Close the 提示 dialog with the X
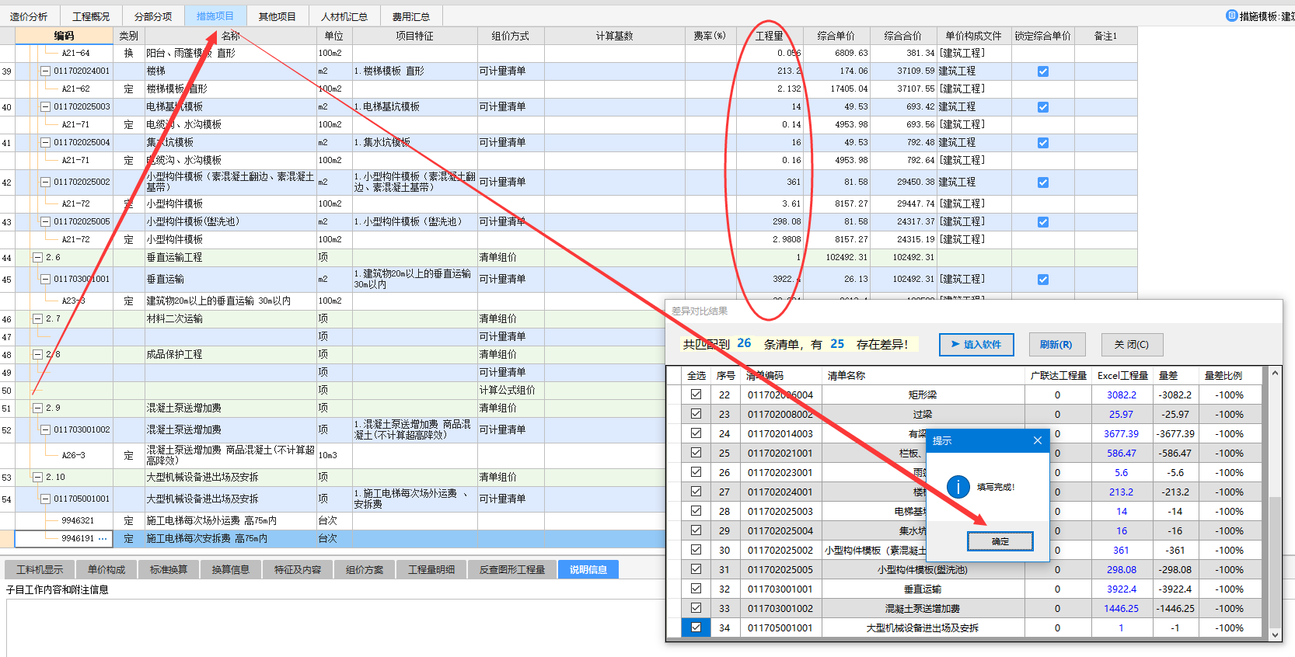The image size is (1295, 657). [1037, 440]
